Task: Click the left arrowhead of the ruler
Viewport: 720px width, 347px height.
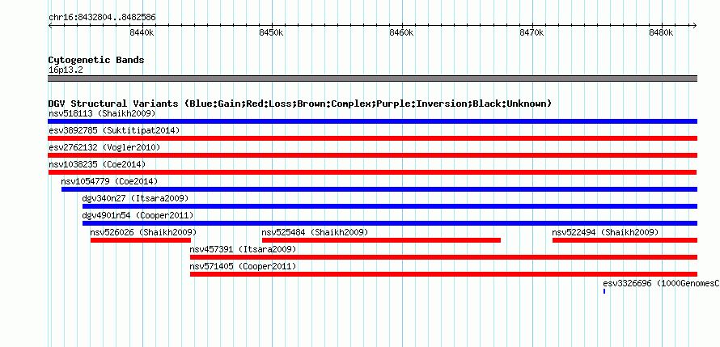Action: click(x=50, y=25)
